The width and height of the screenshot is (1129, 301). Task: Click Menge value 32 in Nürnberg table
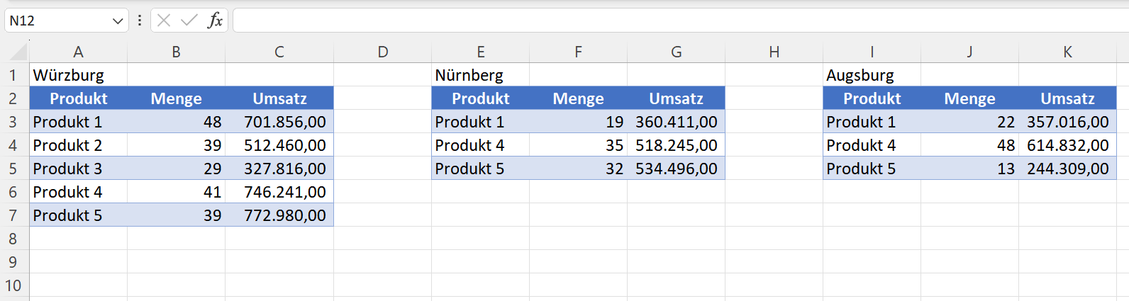coord(578,169)
